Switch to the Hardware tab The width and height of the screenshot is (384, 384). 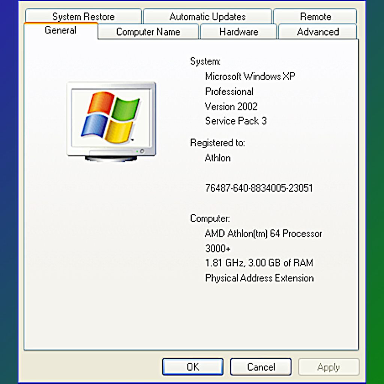[238, 31]
